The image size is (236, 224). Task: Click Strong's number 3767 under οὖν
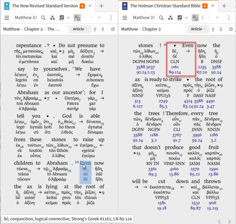click(177, 135)
